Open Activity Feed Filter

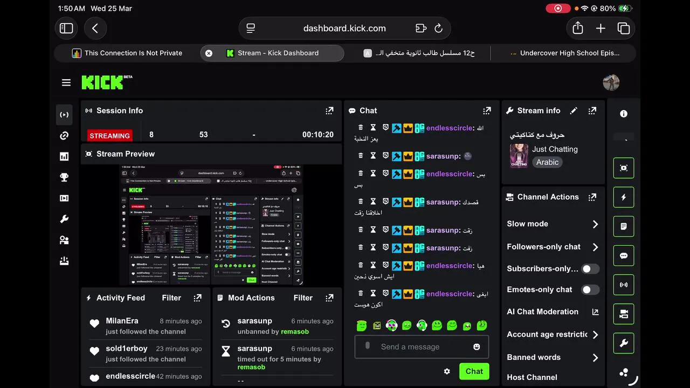[x=171, y=297]
